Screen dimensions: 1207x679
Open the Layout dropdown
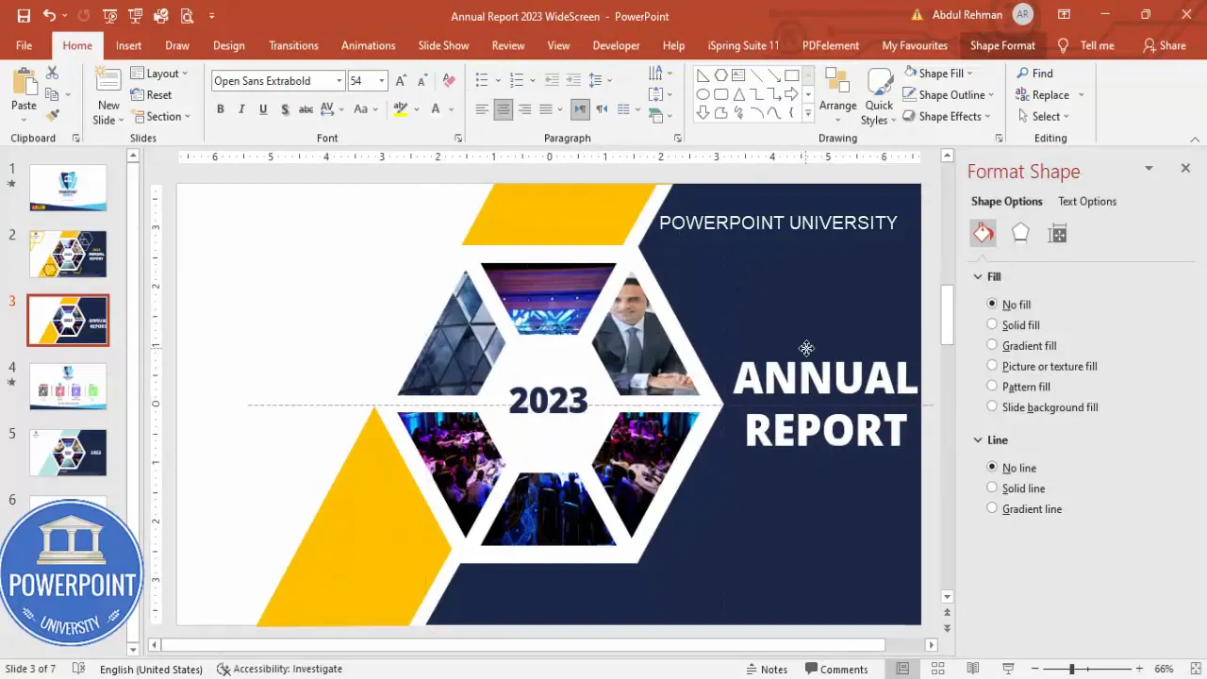[158, 74]
